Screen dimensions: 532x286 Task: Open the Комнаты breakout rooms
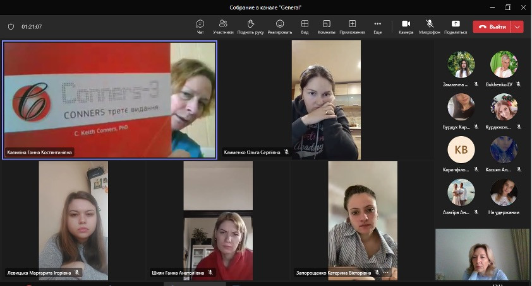327,26
